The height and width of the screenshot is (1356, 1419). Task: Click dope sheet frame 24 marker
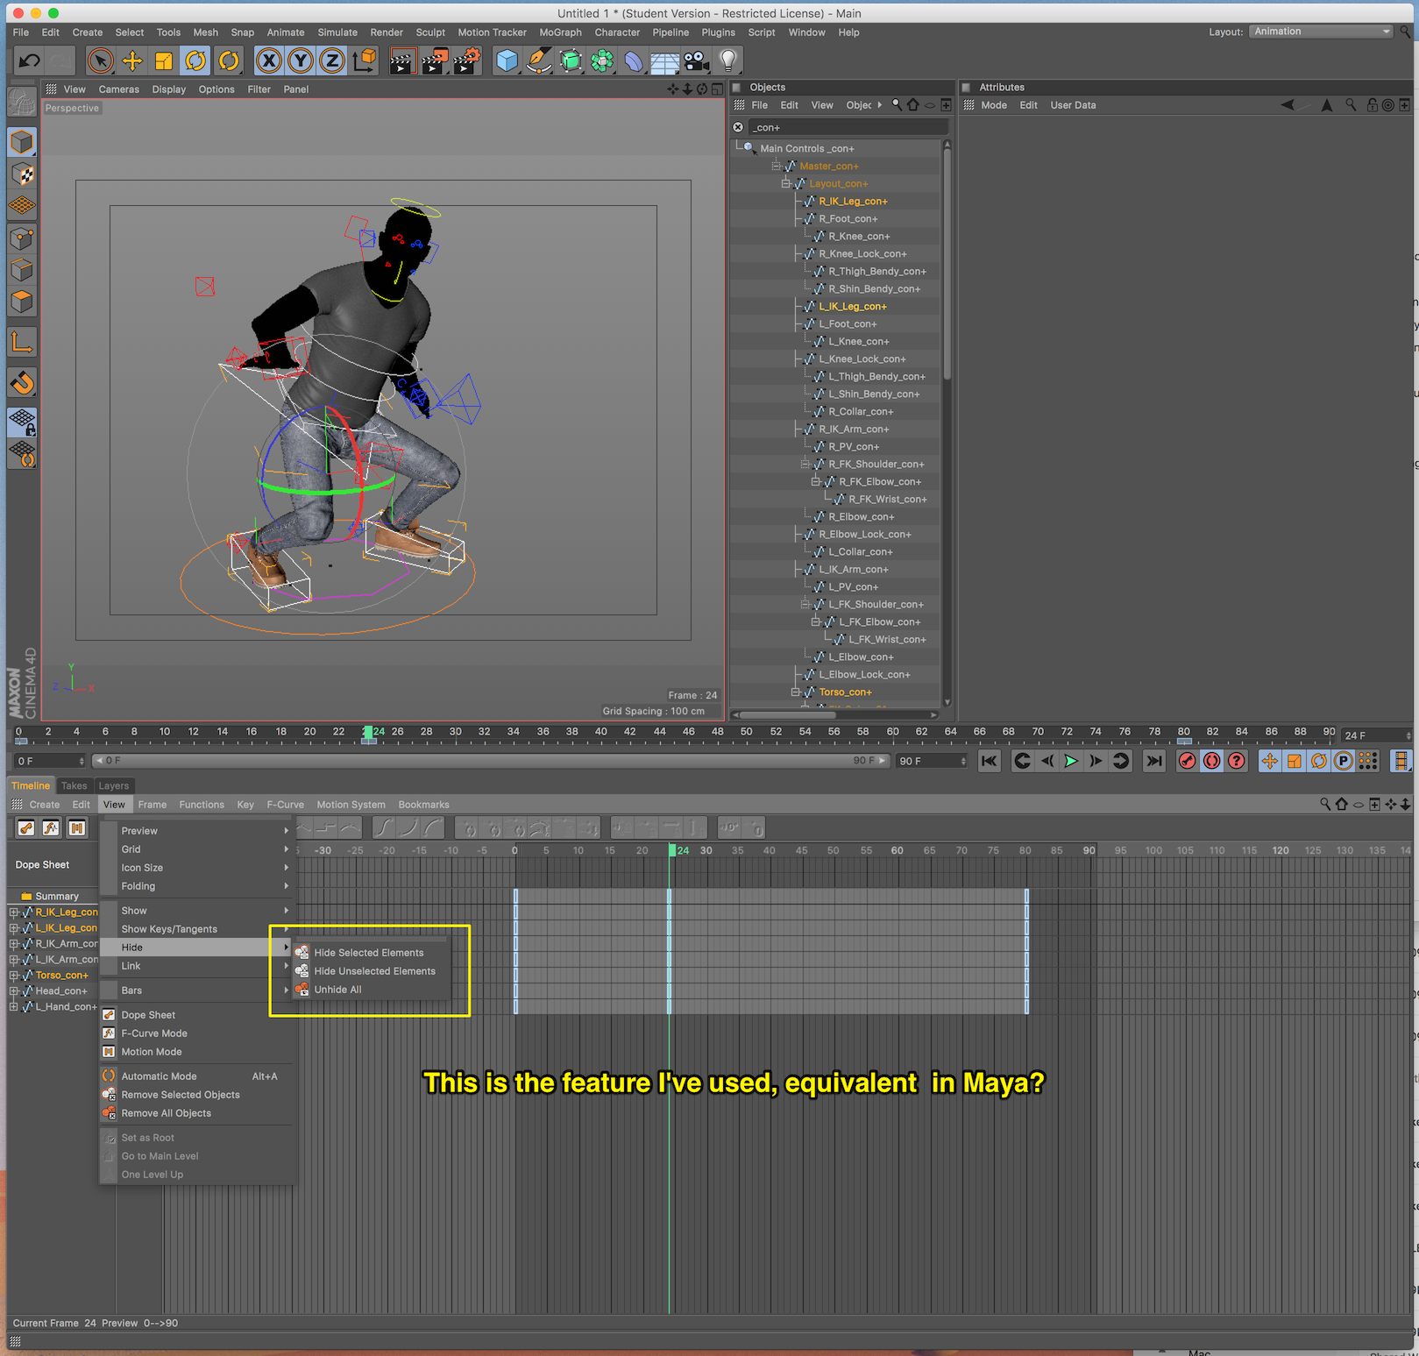coord(673,850)
